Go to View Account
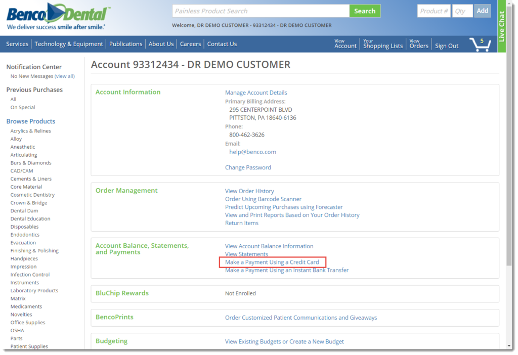The image size is (518, 355). (x=345, y=44)
